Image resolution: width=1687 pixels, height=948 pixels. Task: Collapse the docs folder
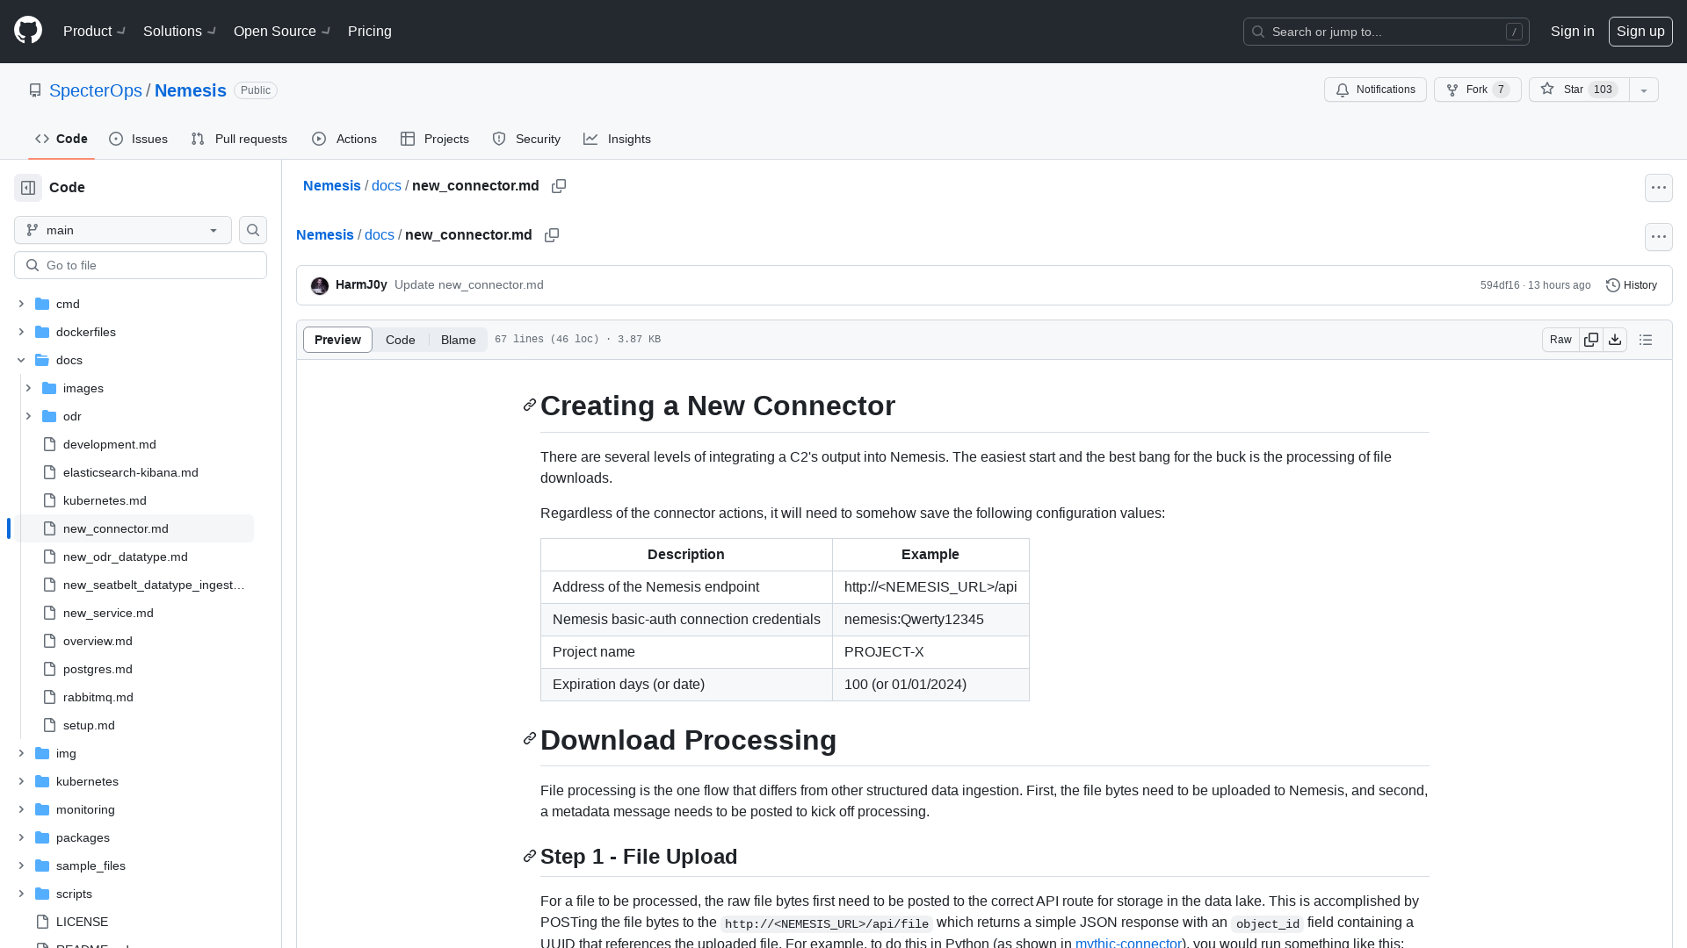point(21,360)
